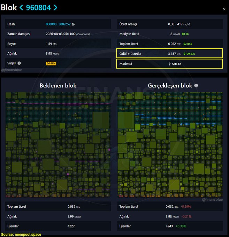This screenshot has height=237, width=229.
Task: Select the $0,18 median fee amount
Action: [x=185, y=34]
